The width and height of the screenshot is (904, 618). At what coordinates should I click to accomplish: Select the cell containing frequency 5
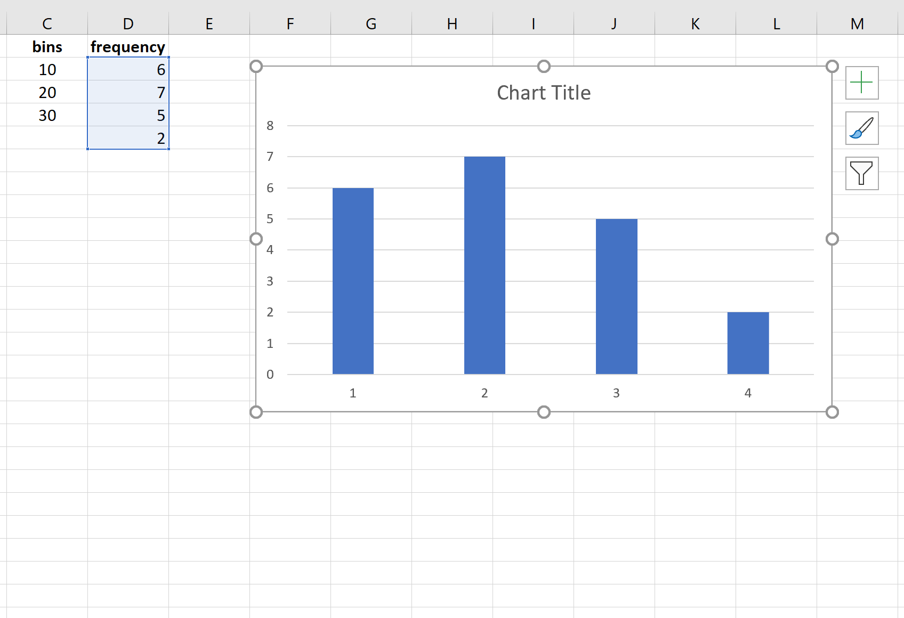(127, 115)
